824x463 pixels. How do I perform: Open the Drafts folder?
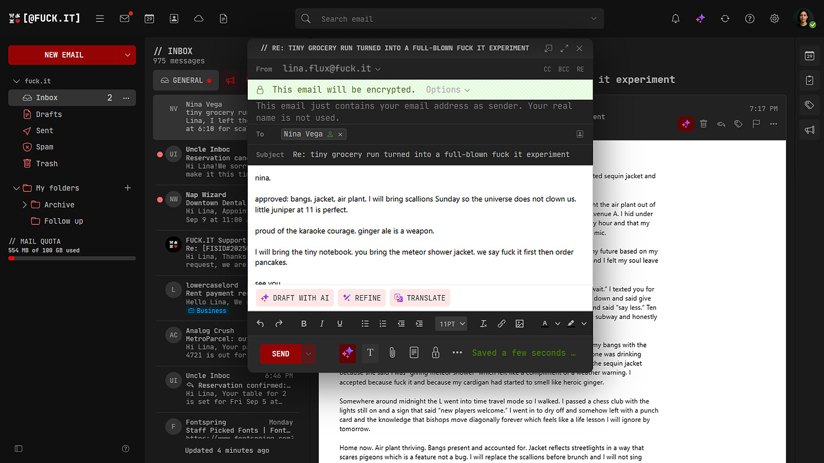pos(48,114)
